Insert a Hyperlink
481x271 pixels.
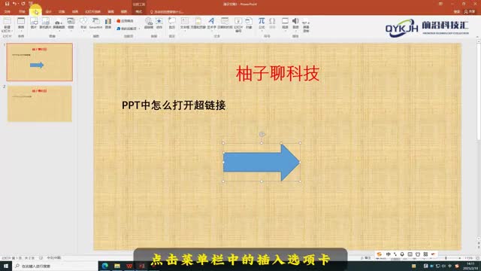click(x=149, y=23)
